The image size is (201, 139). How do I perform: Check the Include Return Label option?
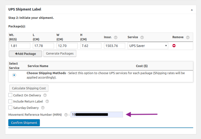(10, 101)
